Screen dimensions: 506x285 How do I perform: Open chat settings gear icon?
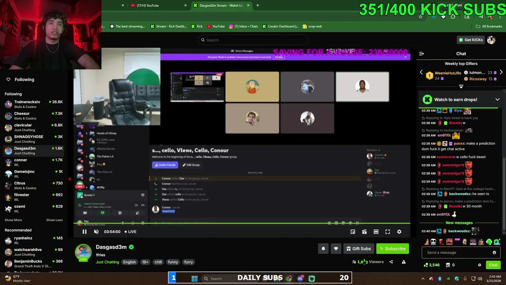pyautogui.click(x=480, y=265)
